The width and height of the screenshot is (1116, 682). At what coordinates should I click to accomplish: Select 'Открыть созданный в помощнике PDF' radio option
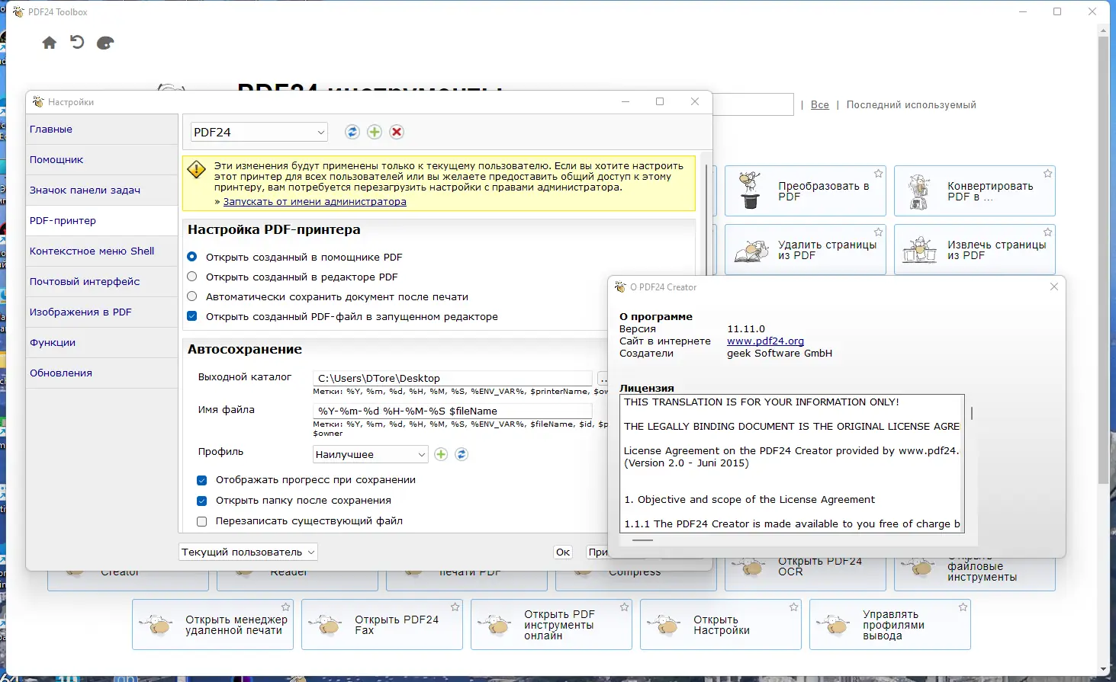pos(192,257)
